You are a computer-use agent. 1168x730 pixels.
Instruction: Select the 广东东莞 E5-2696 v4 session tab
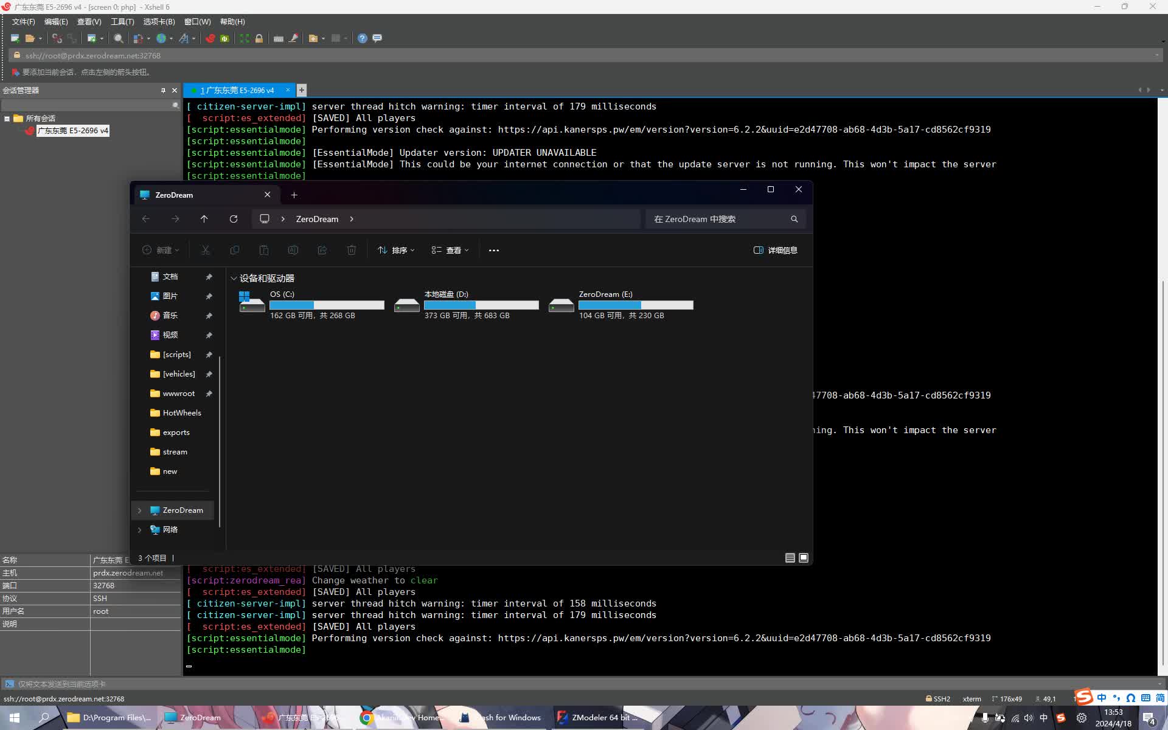point(238,90)
